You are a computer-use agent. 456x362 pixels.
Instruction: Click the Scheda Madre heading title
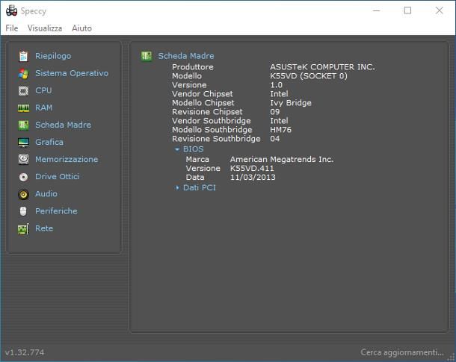186,56
